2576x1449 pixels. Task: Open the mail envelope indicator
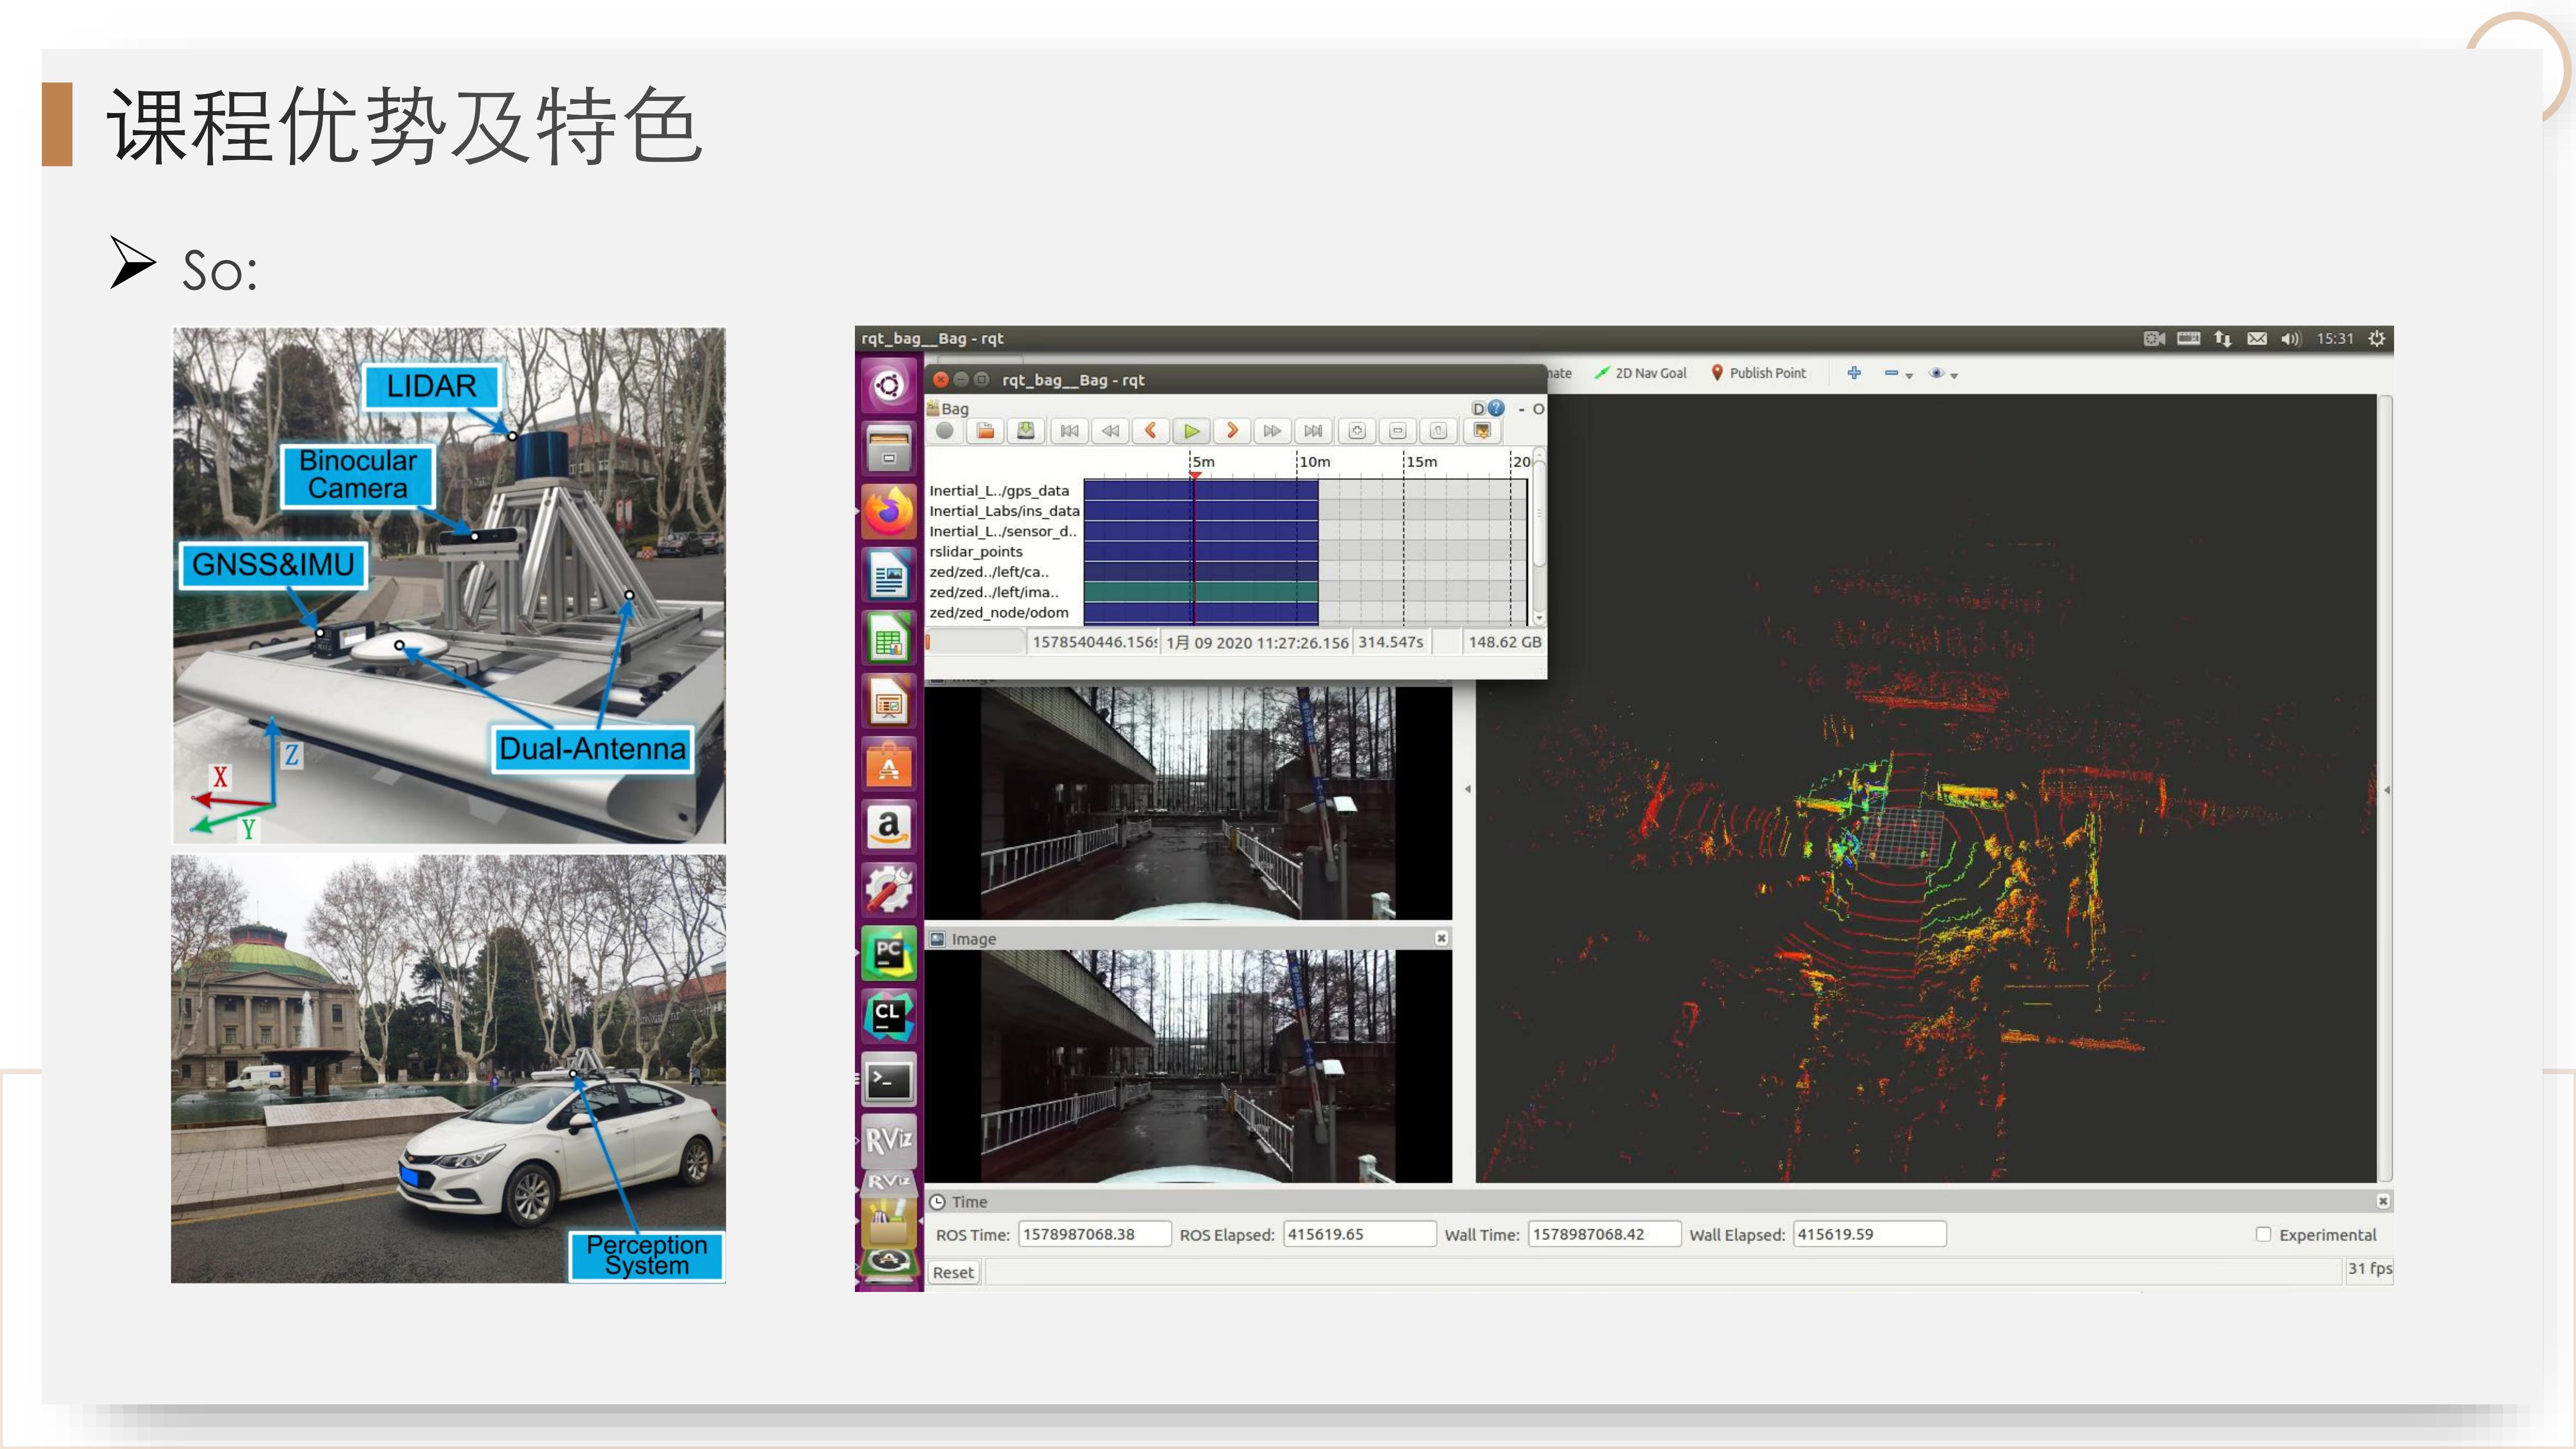click(2256, 339)
